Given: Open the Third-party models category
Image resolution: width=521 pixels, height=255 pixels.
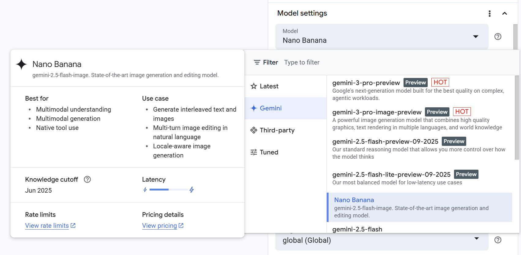Looking at the screenshot, I should coord(277,130).
